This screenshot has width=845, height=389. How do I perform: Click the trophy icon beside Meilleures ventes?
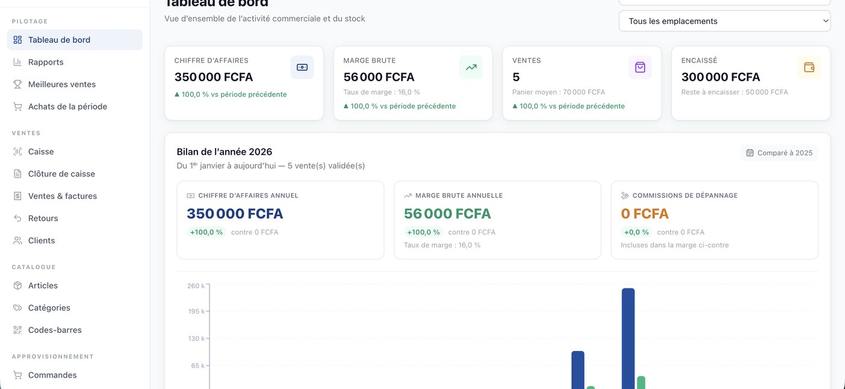18,84
